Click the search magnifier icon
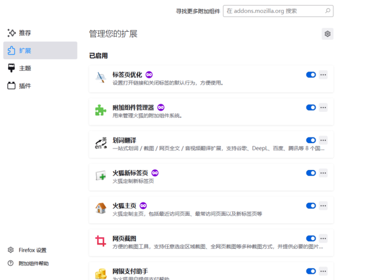This screenshot has height=280, width=367. 328,10
